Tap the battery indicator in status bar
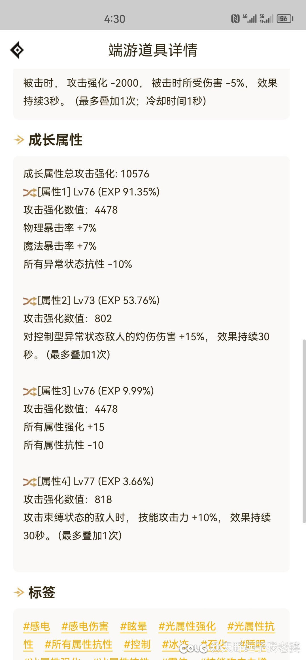The image size is (306, 660). (x=285, y=19)
